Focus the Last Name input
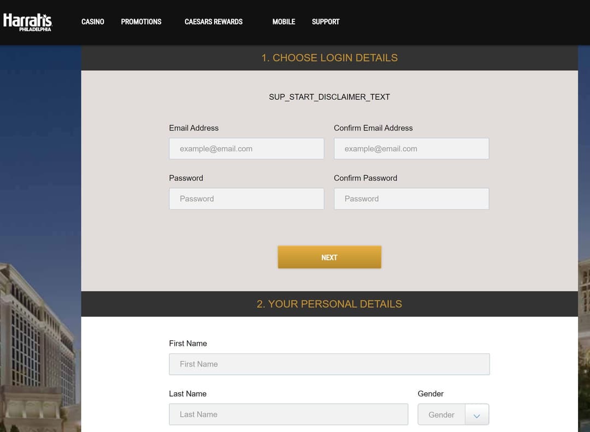The height and width of the screenshot is (432, 590). pyautogui.click(x=288, y=415)
